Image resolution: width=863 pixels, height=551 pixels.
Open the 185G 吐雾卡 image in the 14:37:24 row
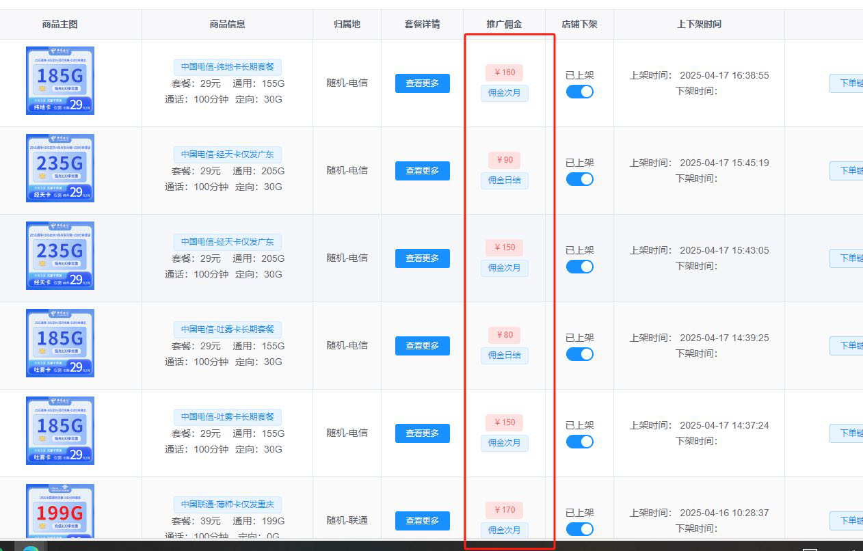[60, 431]
